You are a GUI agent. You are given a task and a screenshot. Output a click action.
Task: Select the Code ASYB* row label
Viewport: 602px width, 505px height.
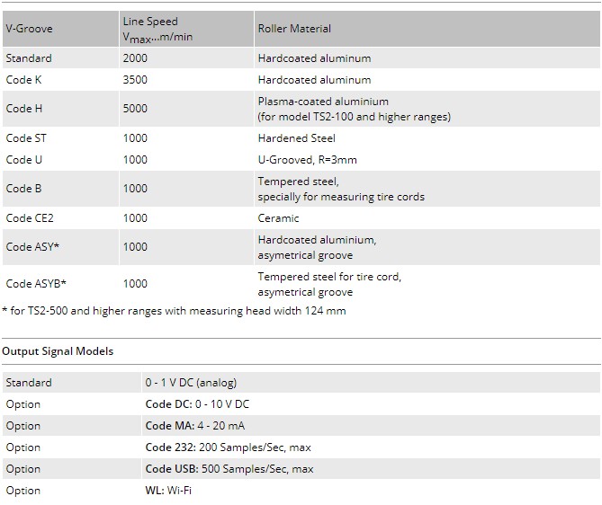[36, 284]
